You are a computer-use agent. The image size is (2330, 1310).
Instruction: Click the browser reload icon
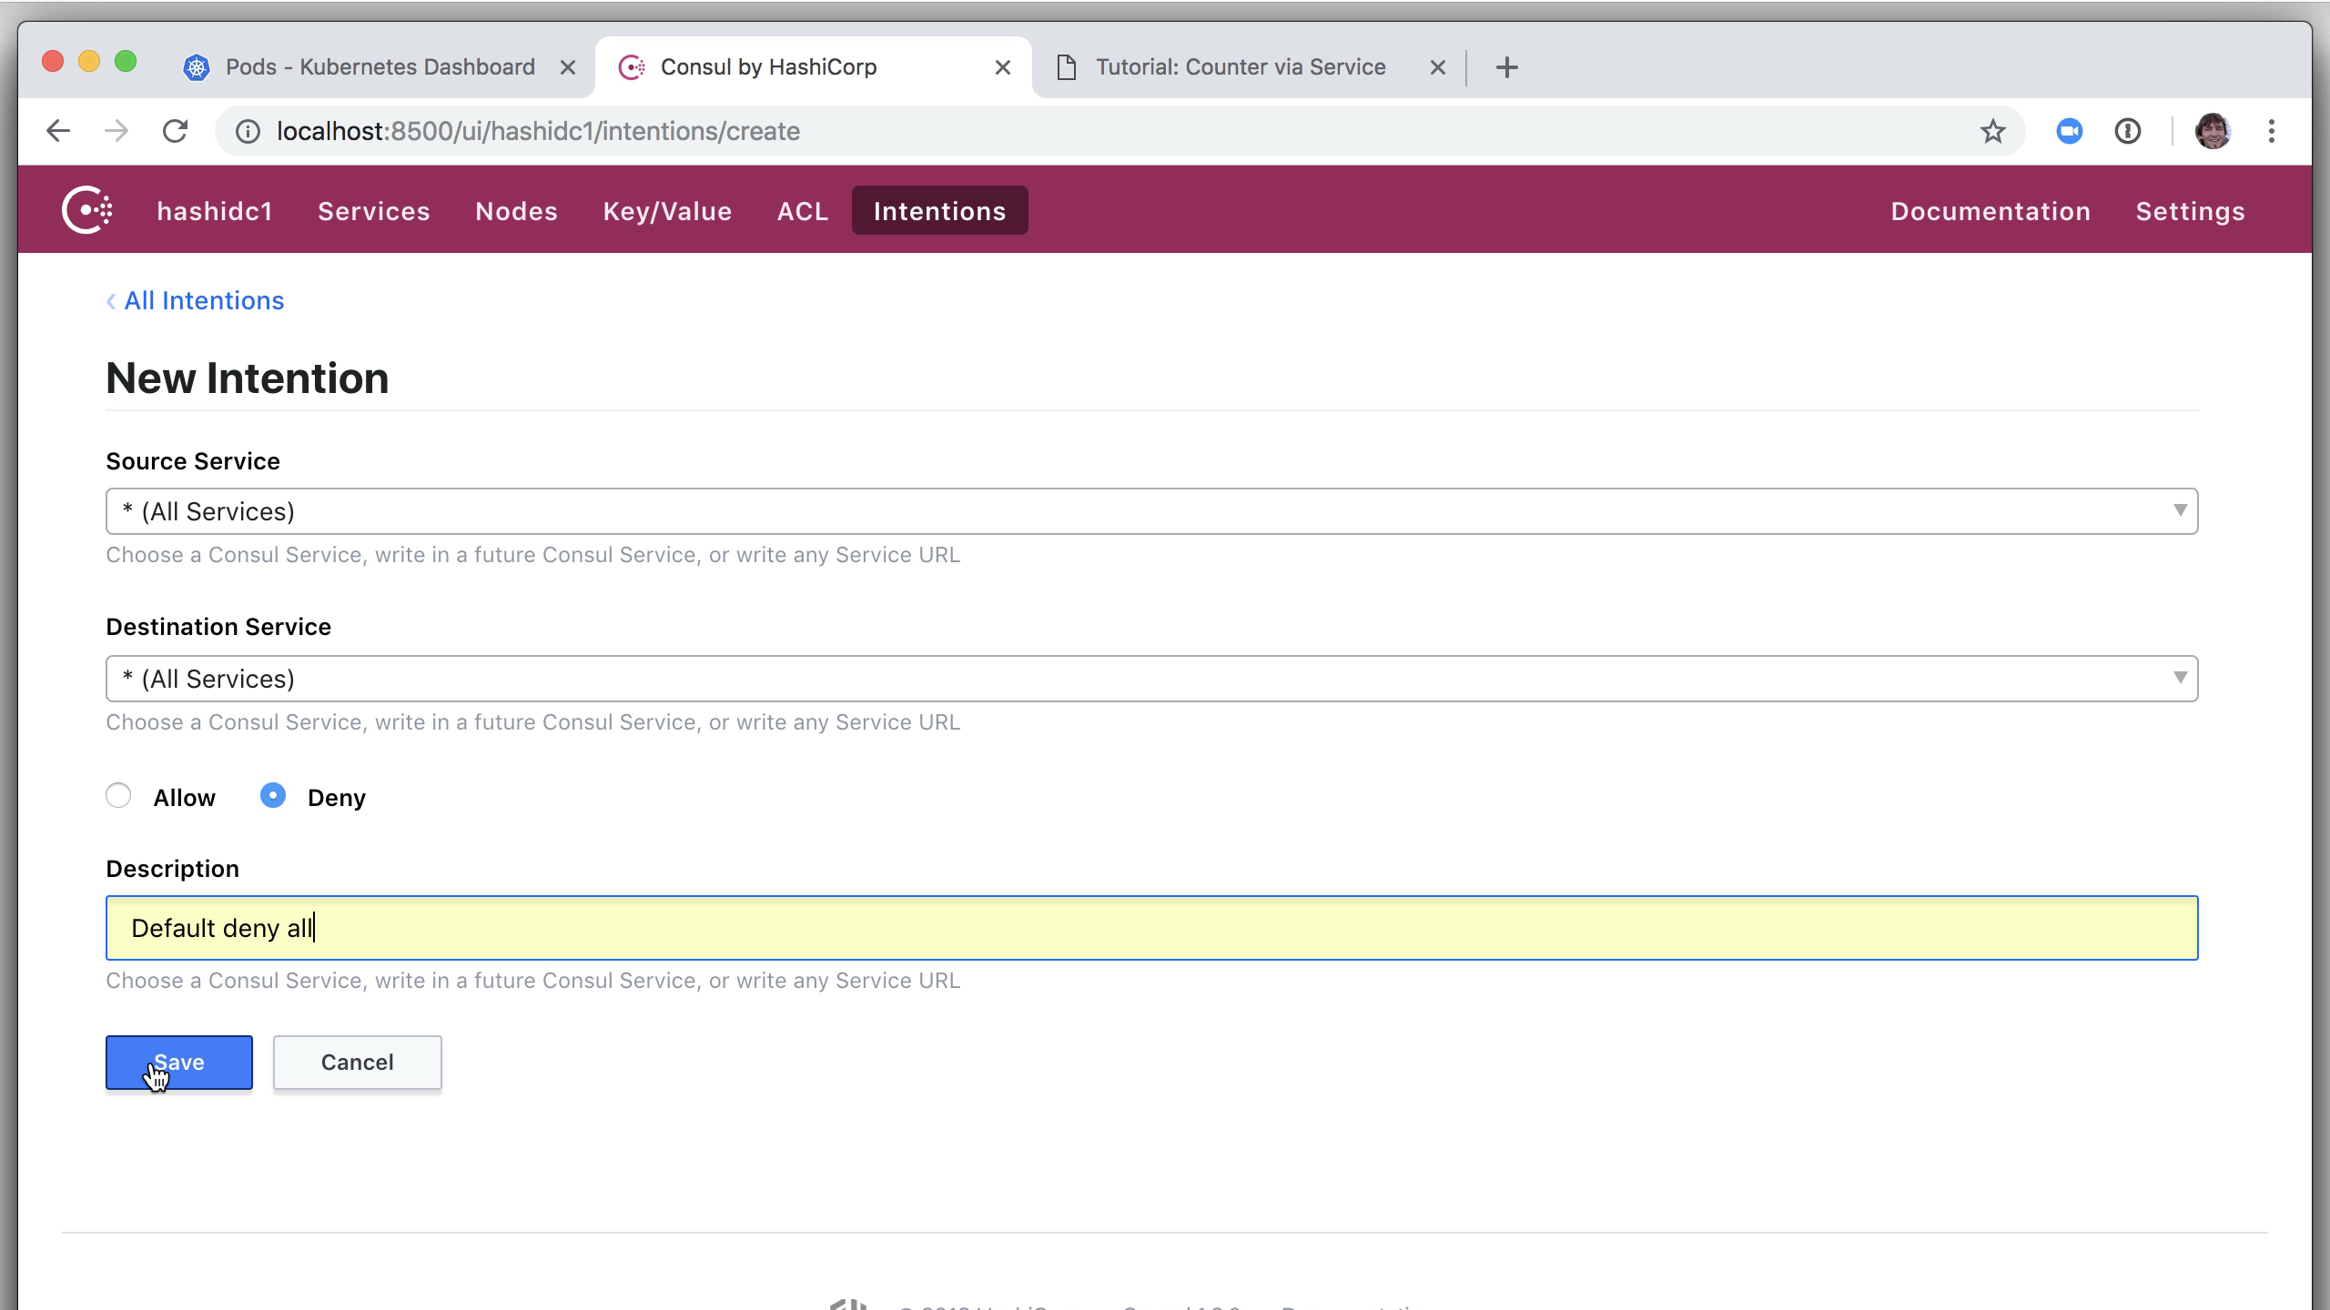[x=175, y=131]
